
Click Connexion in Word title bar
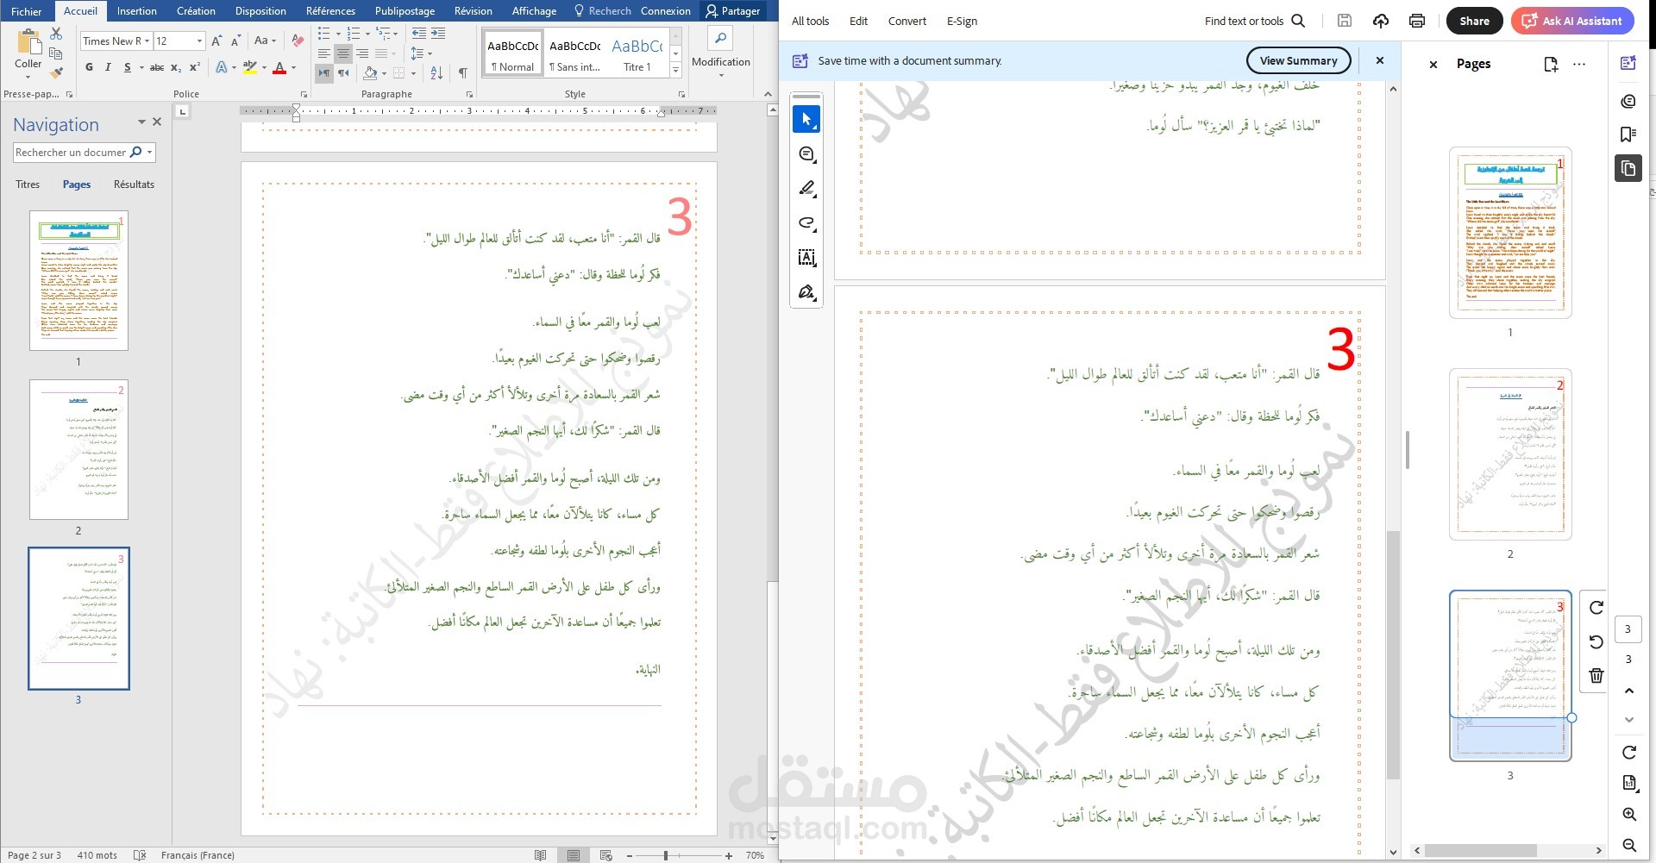pyautogui.click(x=666, y=11)
